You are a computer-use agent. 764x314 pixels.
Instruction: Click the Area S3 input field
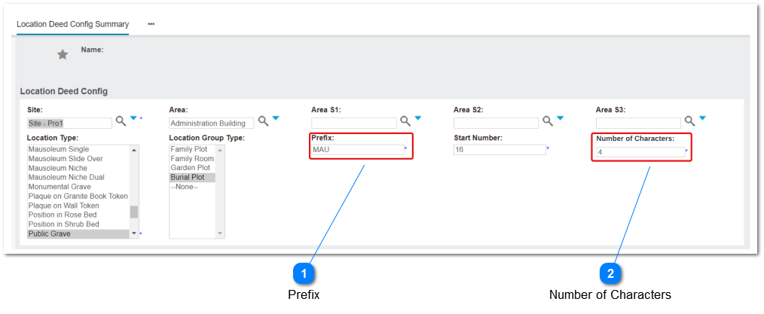coord(638,123)
